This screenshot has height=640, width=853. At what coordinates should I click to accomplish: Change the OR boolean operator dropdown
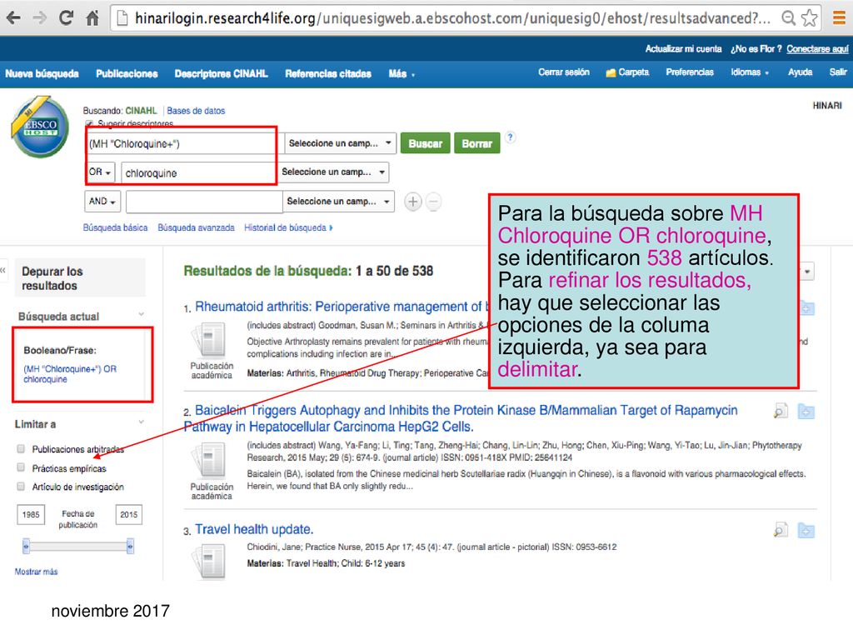pos(100,172)
